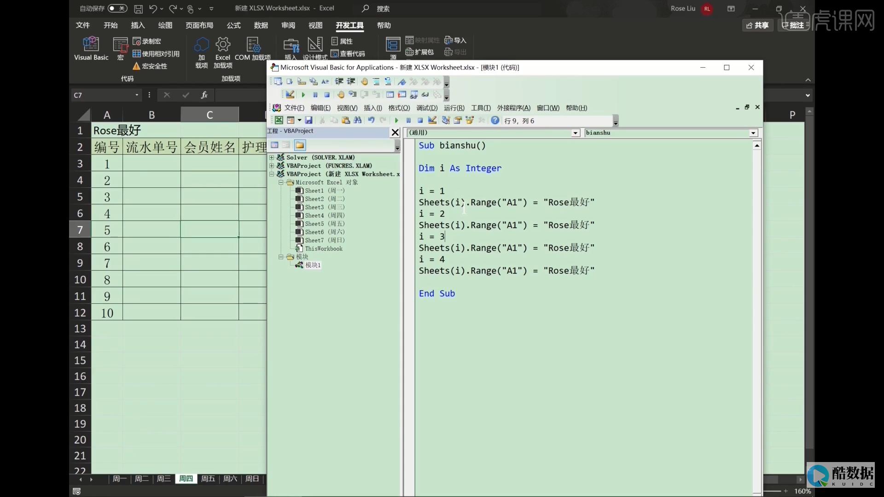The width and height of the screenshot is (884, 497).
Task: Open the 调试(D) debug menu
Action: pos(427,108)
